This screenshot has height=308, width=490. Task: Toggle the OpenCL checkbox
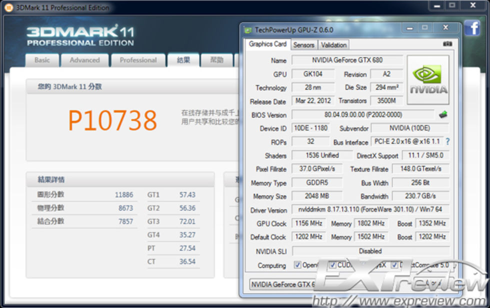(x=297, y=265)
